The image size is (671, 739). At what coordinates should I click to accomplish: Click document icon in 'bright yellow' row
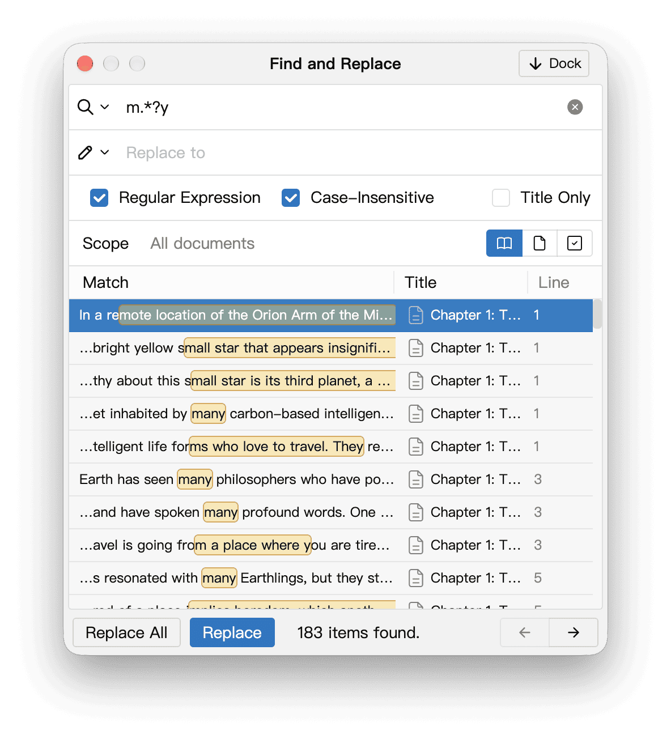point(416,348)
